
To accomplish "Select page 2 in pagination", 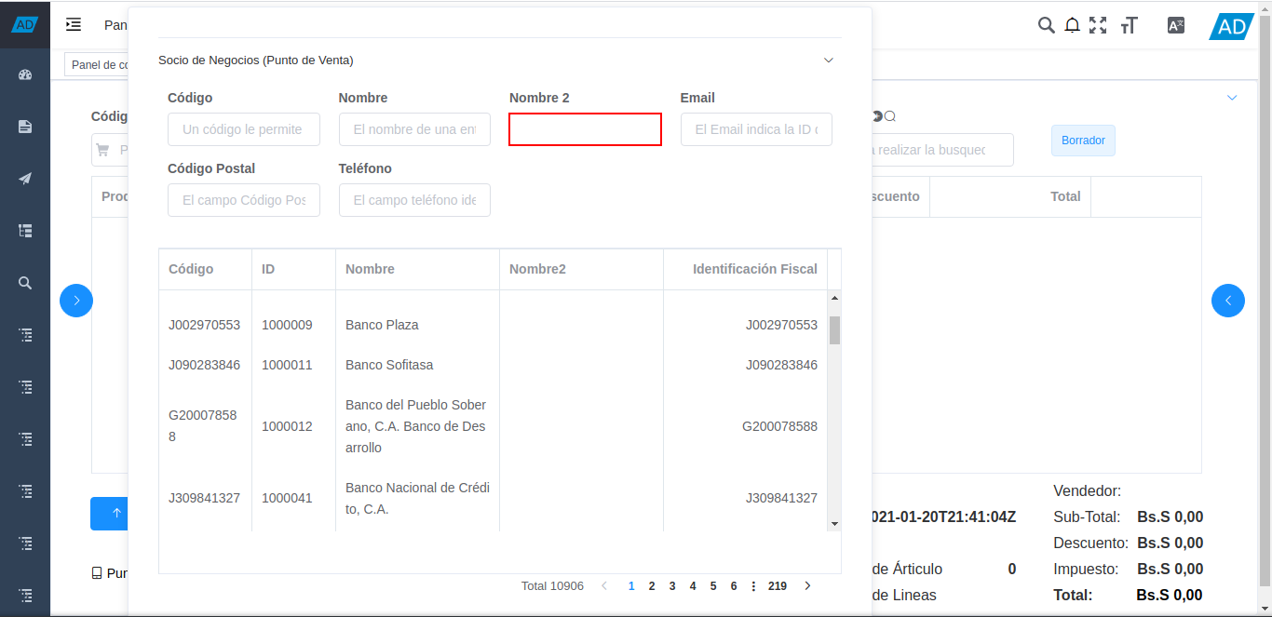I will pyautogui.click(x=652, y=586).
